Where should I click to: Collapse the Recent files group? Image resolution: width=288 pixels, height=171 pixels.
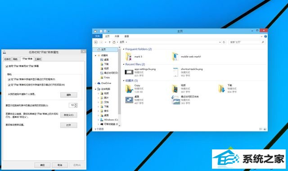124,64
